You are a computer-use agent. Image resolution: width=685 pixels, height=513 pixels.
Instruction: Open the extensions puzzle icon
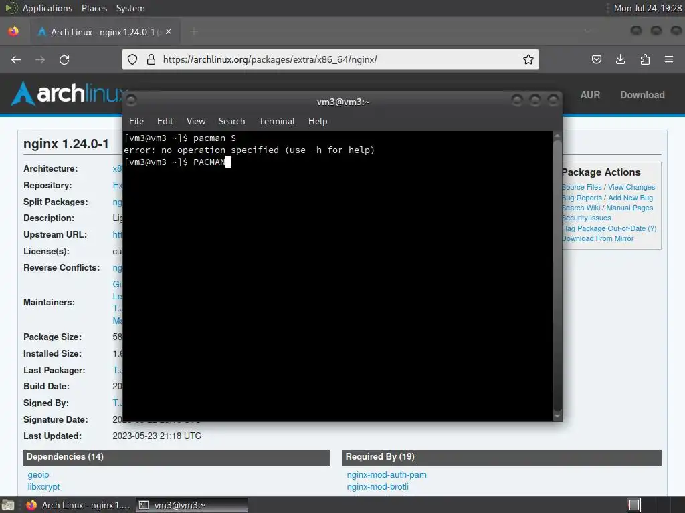[x=645, y=59]
